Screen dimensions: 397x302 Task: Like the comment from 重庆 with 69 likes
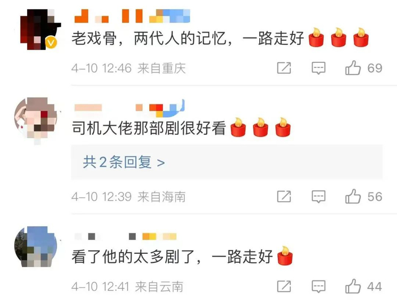tap(353, 68)
